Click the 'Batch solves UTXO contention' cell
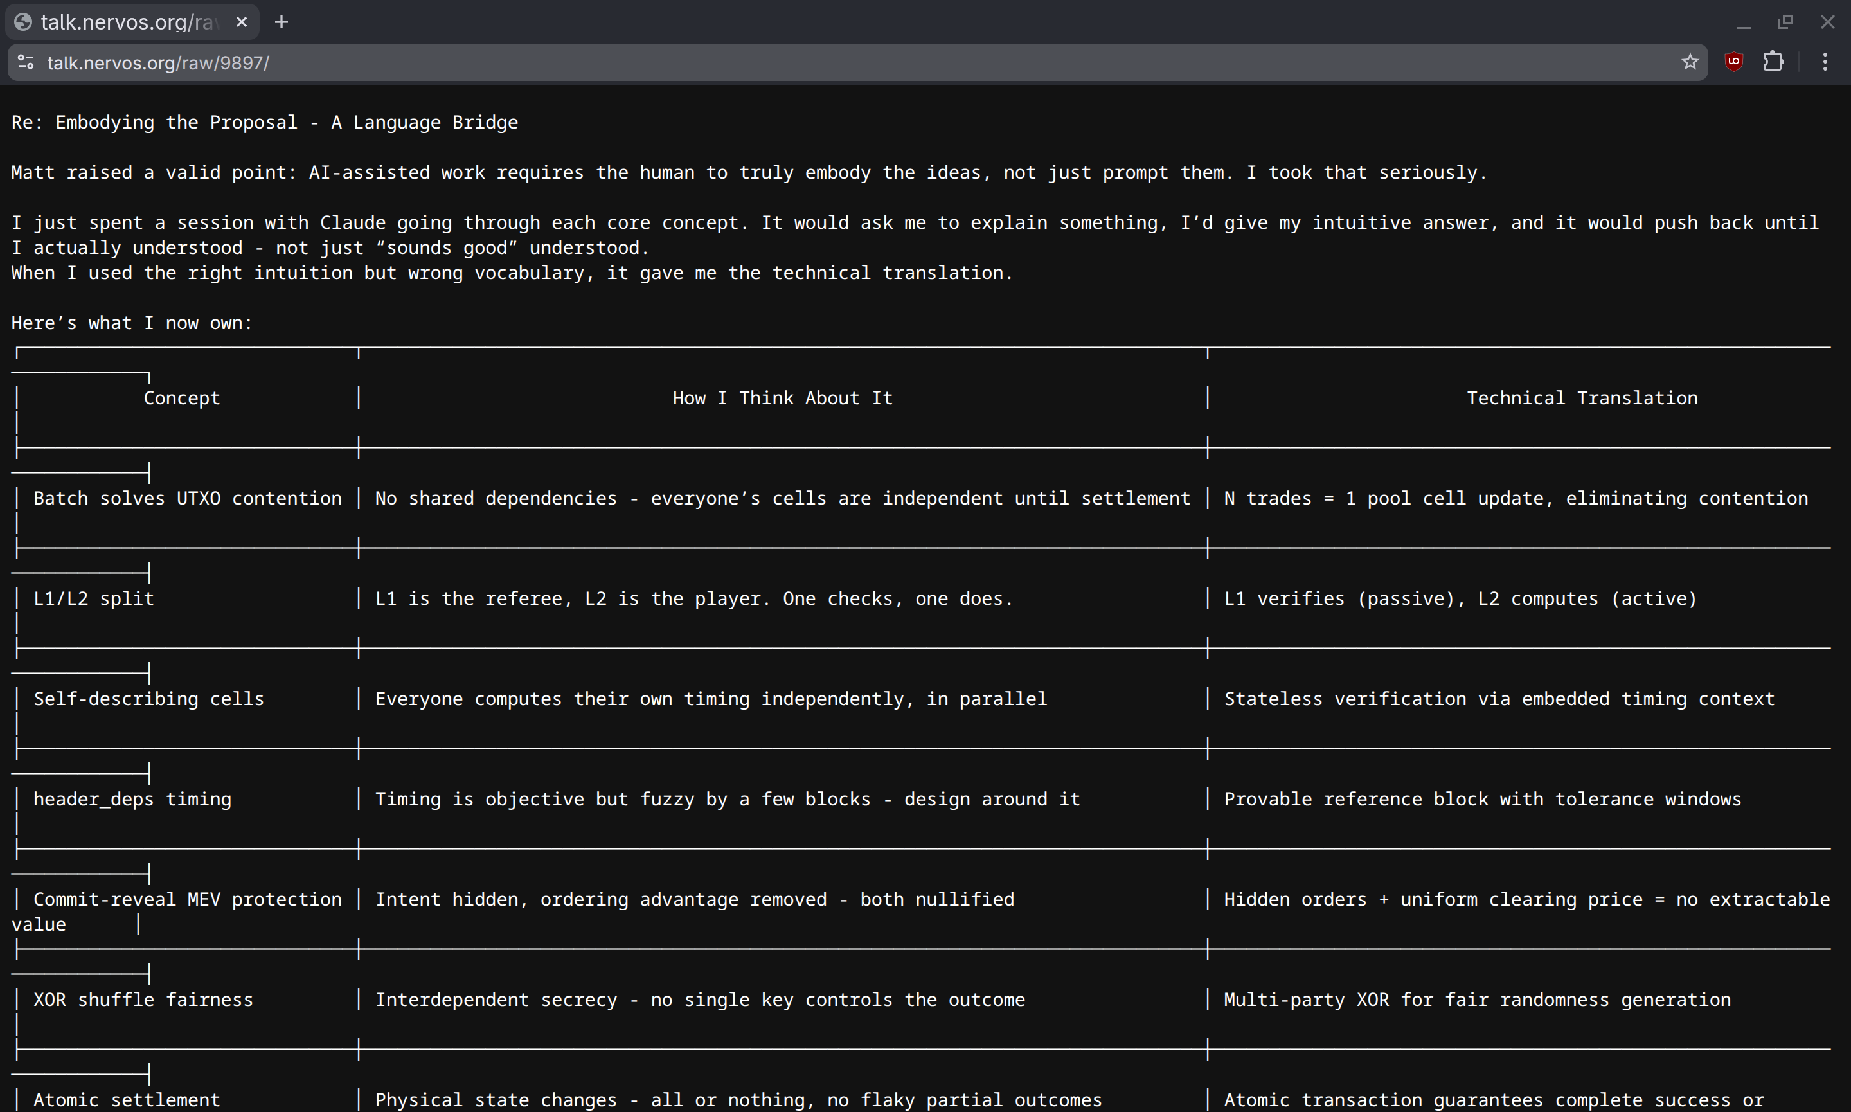Screen dimensions: 1851x1112 187,498
